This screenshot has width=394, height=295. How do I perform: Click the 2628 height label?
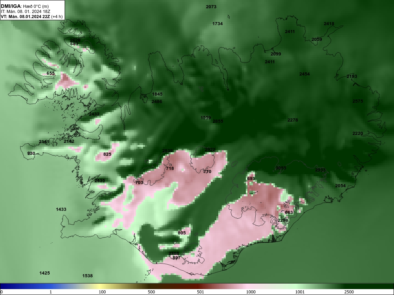75,40
